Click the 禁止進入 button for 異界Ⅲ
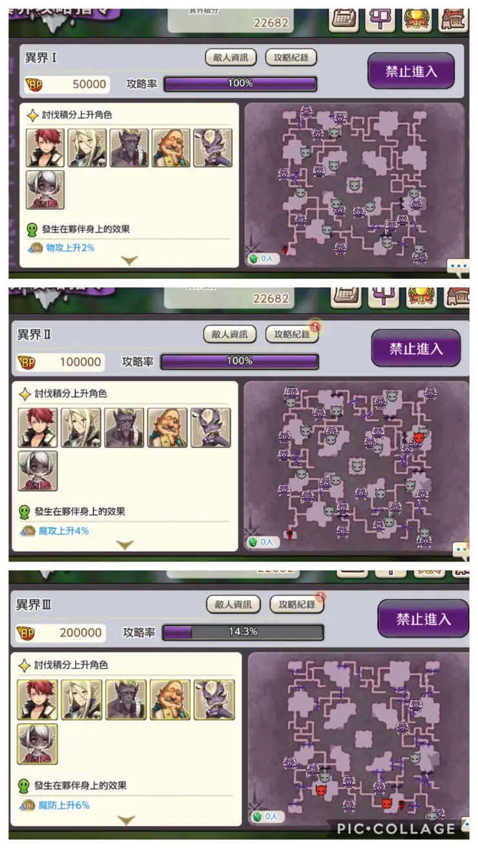 [x=423, y=619]
